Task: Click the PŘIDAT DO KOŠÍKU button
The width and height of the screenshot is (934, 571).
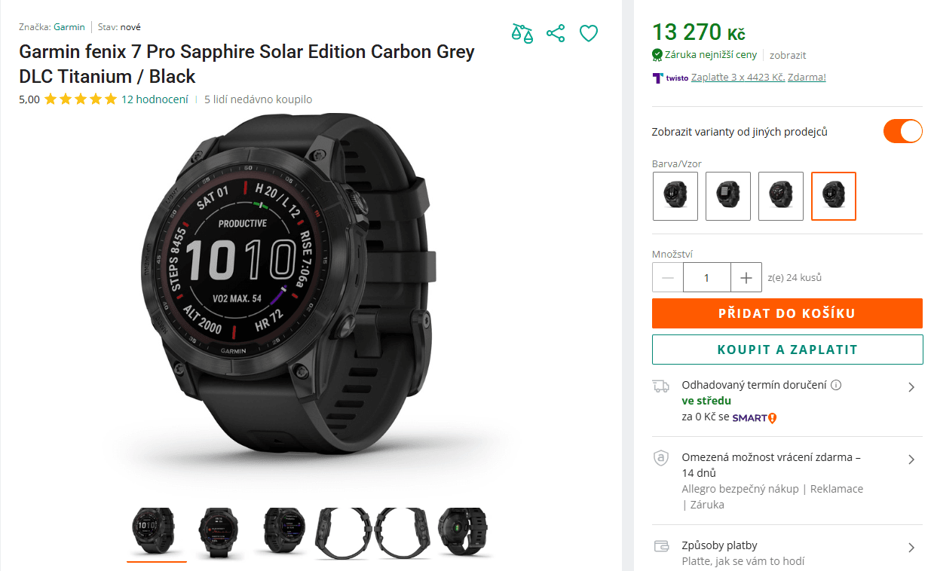Action: pyautogui.click(x=787, y=313)
